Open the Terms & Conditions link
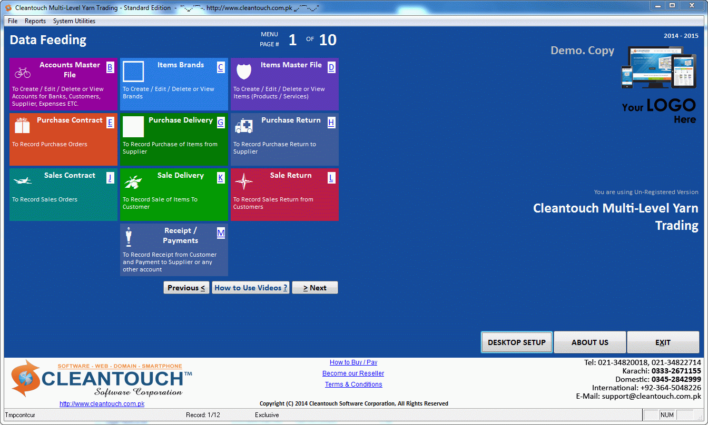 (353, 384)
